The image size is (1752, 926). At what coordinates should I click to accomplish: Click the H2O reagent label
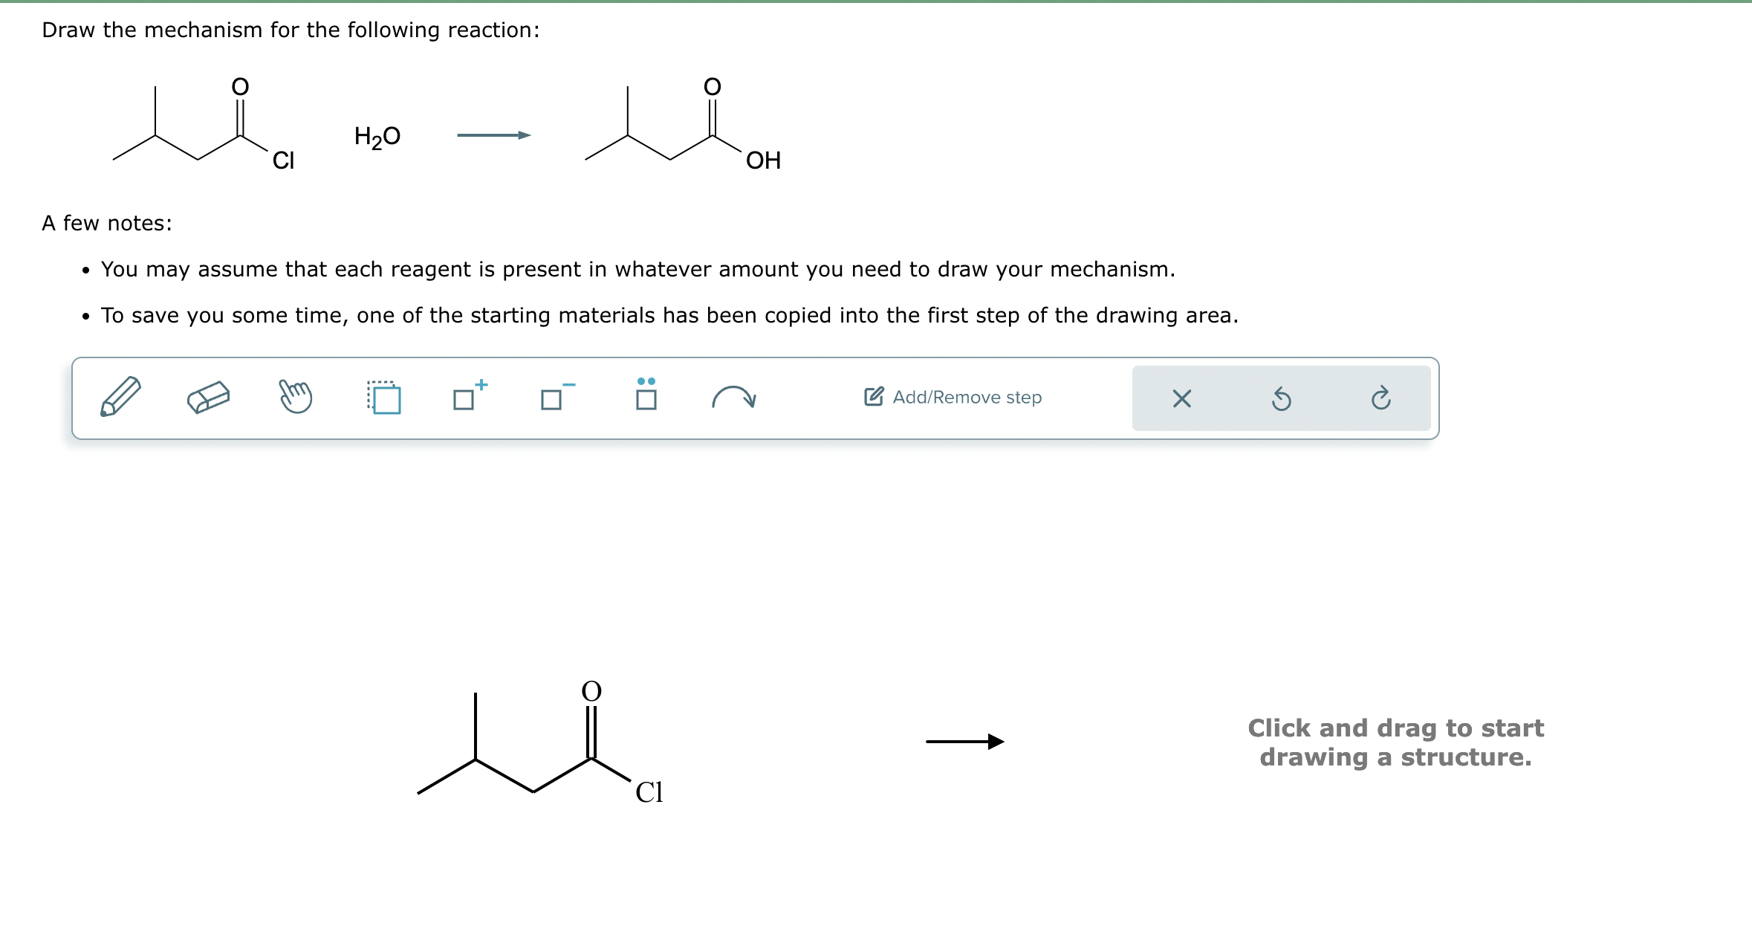click(377, 136)
